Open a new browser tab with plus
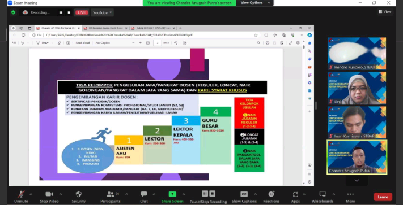 (x=180, y=28)
